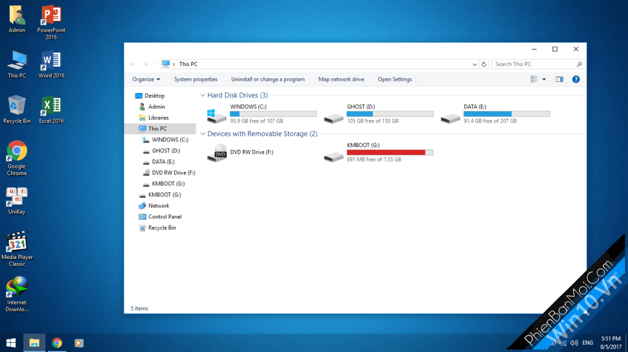
Task: Click the red KMBOOT (G:) capacity bar
Action: coord(390,152)
